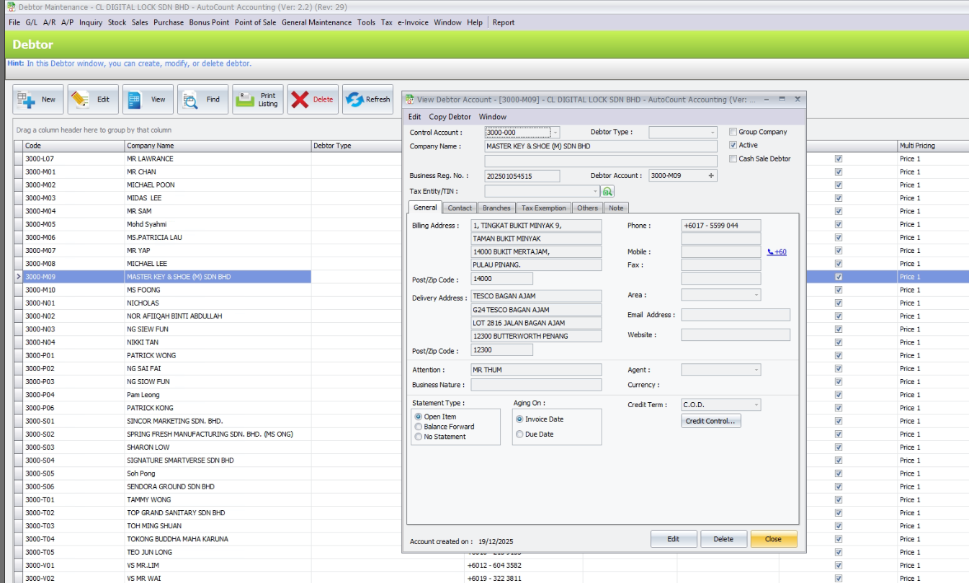The width and height of the screenshot is (969, 583).
Task: Click the Website field
Action: pos(736,335)
